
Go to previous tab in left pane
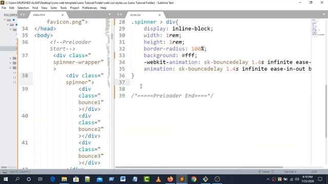(20, 14)
